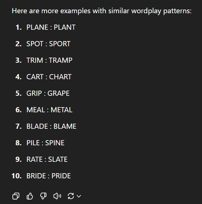Click the word GRAPE in item 5

pyautogui.click(x=59, y=94)
